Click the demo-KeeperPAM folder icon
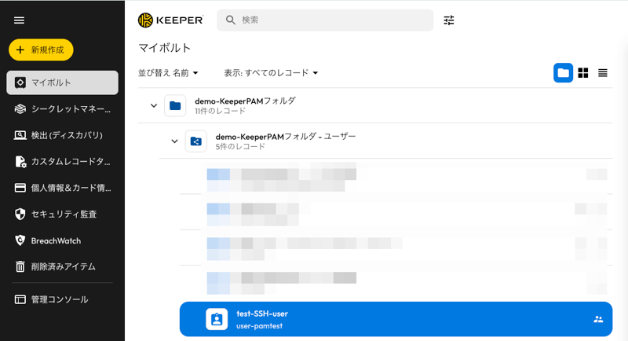The width and height of the screenshot is (628, 341). pos(175,105)
